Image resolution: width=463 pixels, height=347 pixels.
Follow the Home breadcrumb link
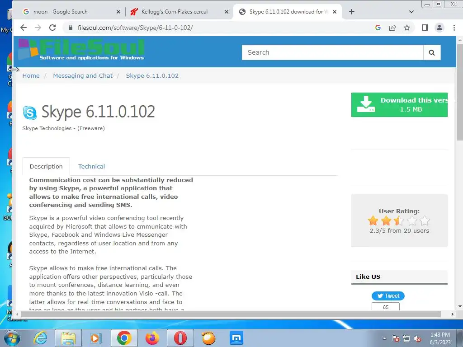pos(31,76)
